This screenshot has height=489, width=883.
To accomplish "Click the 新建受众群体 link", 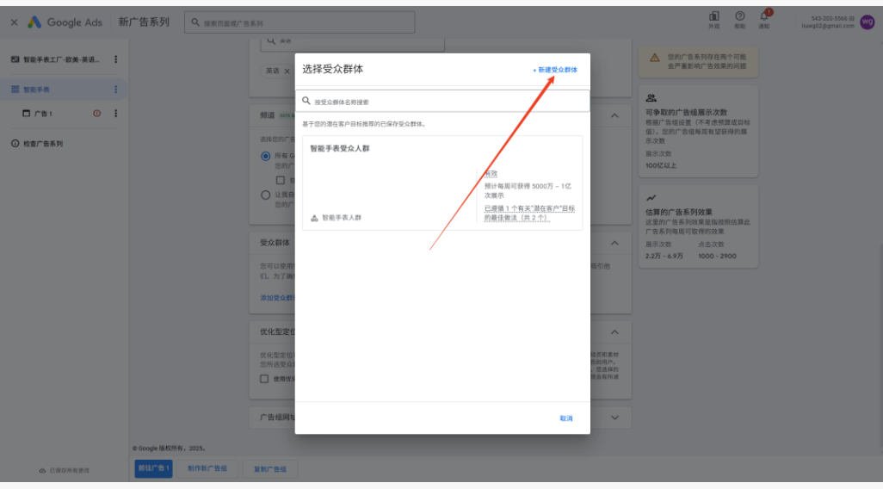I will pyautogui.click(x=555, y=70).
